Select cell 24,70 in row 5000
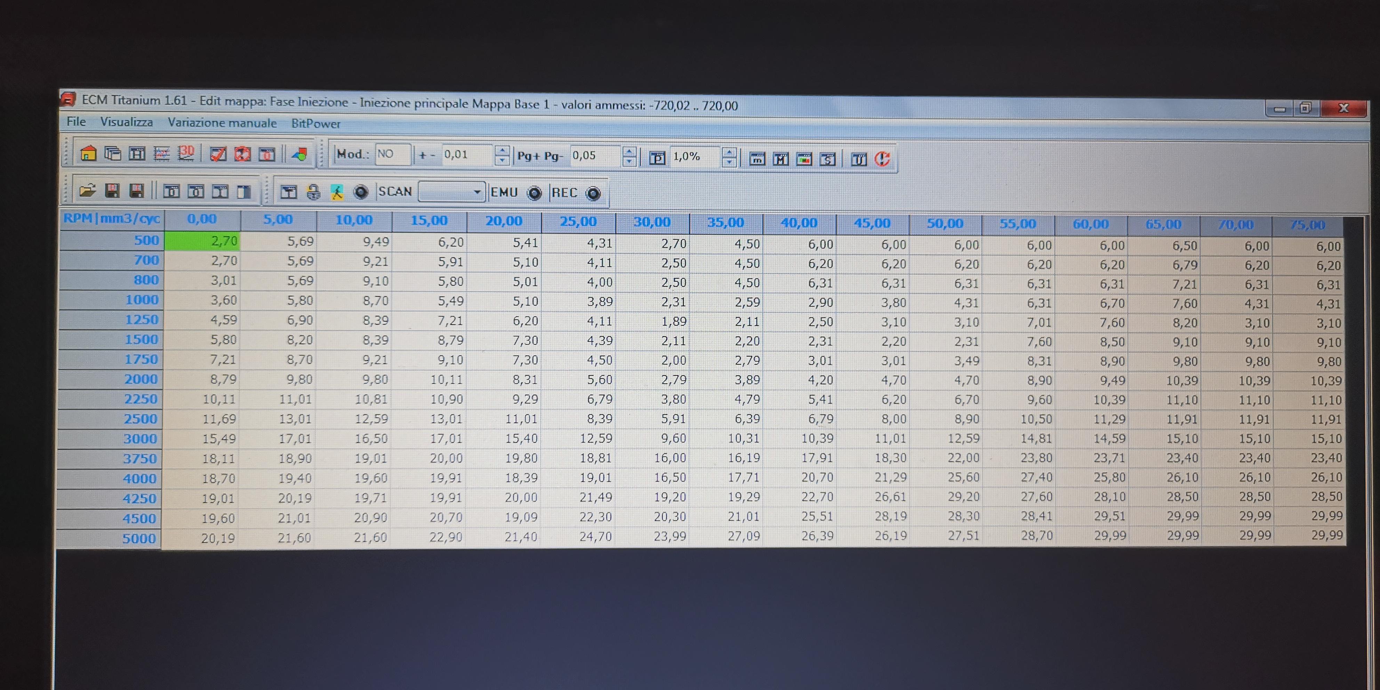 (578, 536)
